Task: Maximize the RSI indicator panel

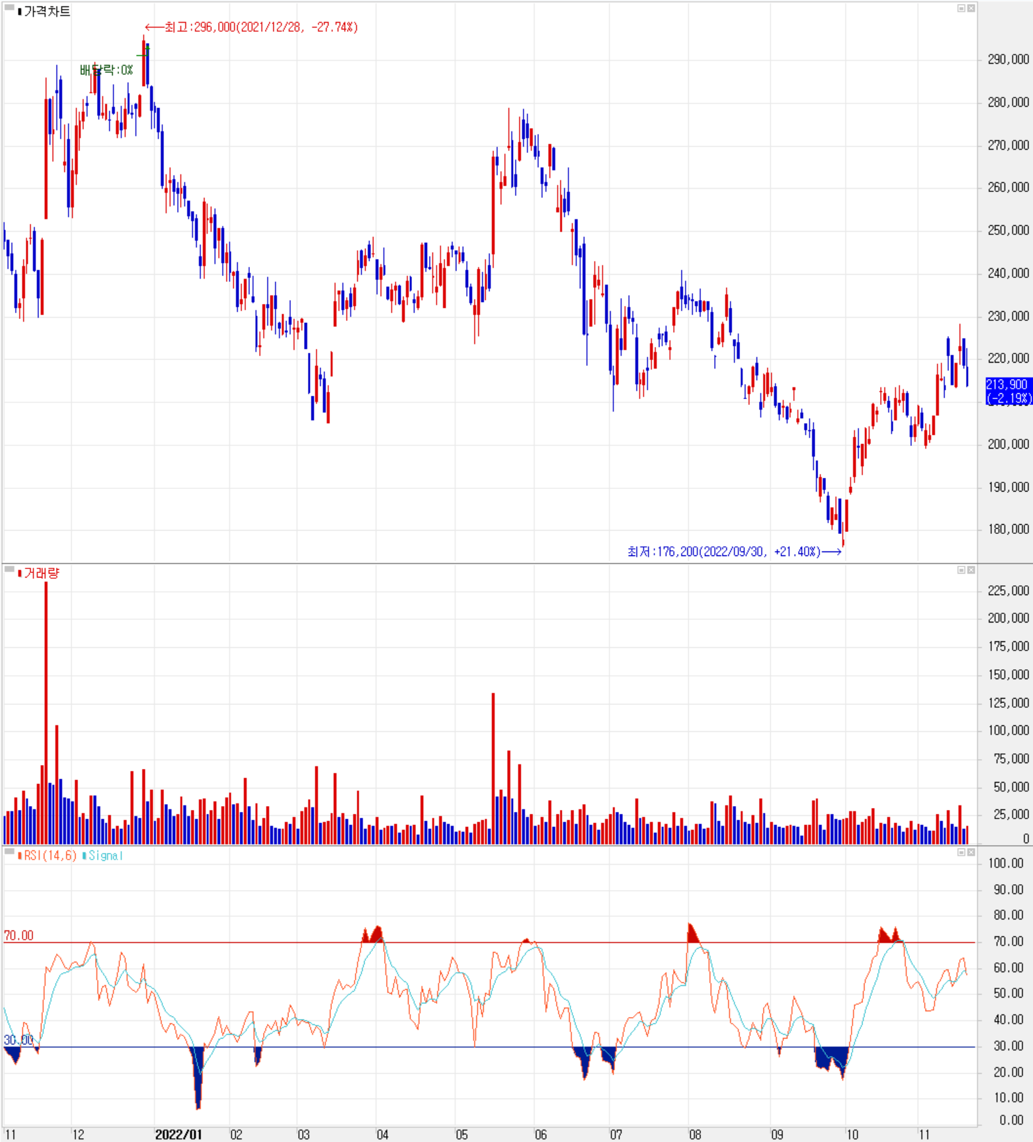Action: tap(961, 852)
